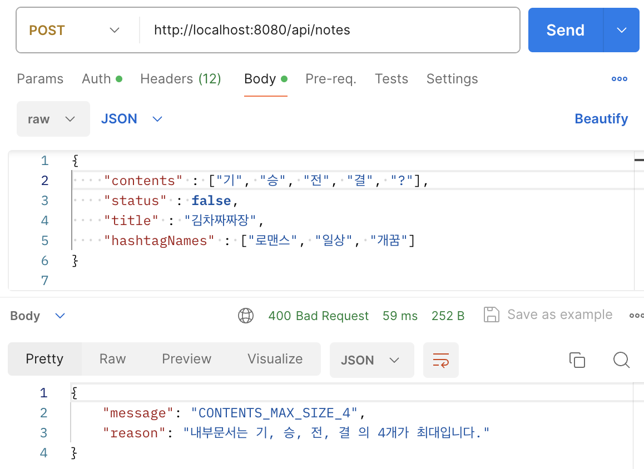Click the word wrap icon in response
The image size is (644, 469).
pos(441,360)
